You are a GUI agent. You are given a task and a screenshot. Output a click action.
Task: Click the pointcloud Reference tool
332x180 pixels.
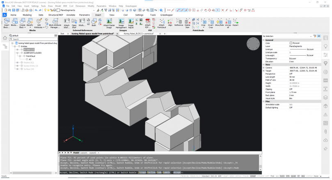coord(179,22)
